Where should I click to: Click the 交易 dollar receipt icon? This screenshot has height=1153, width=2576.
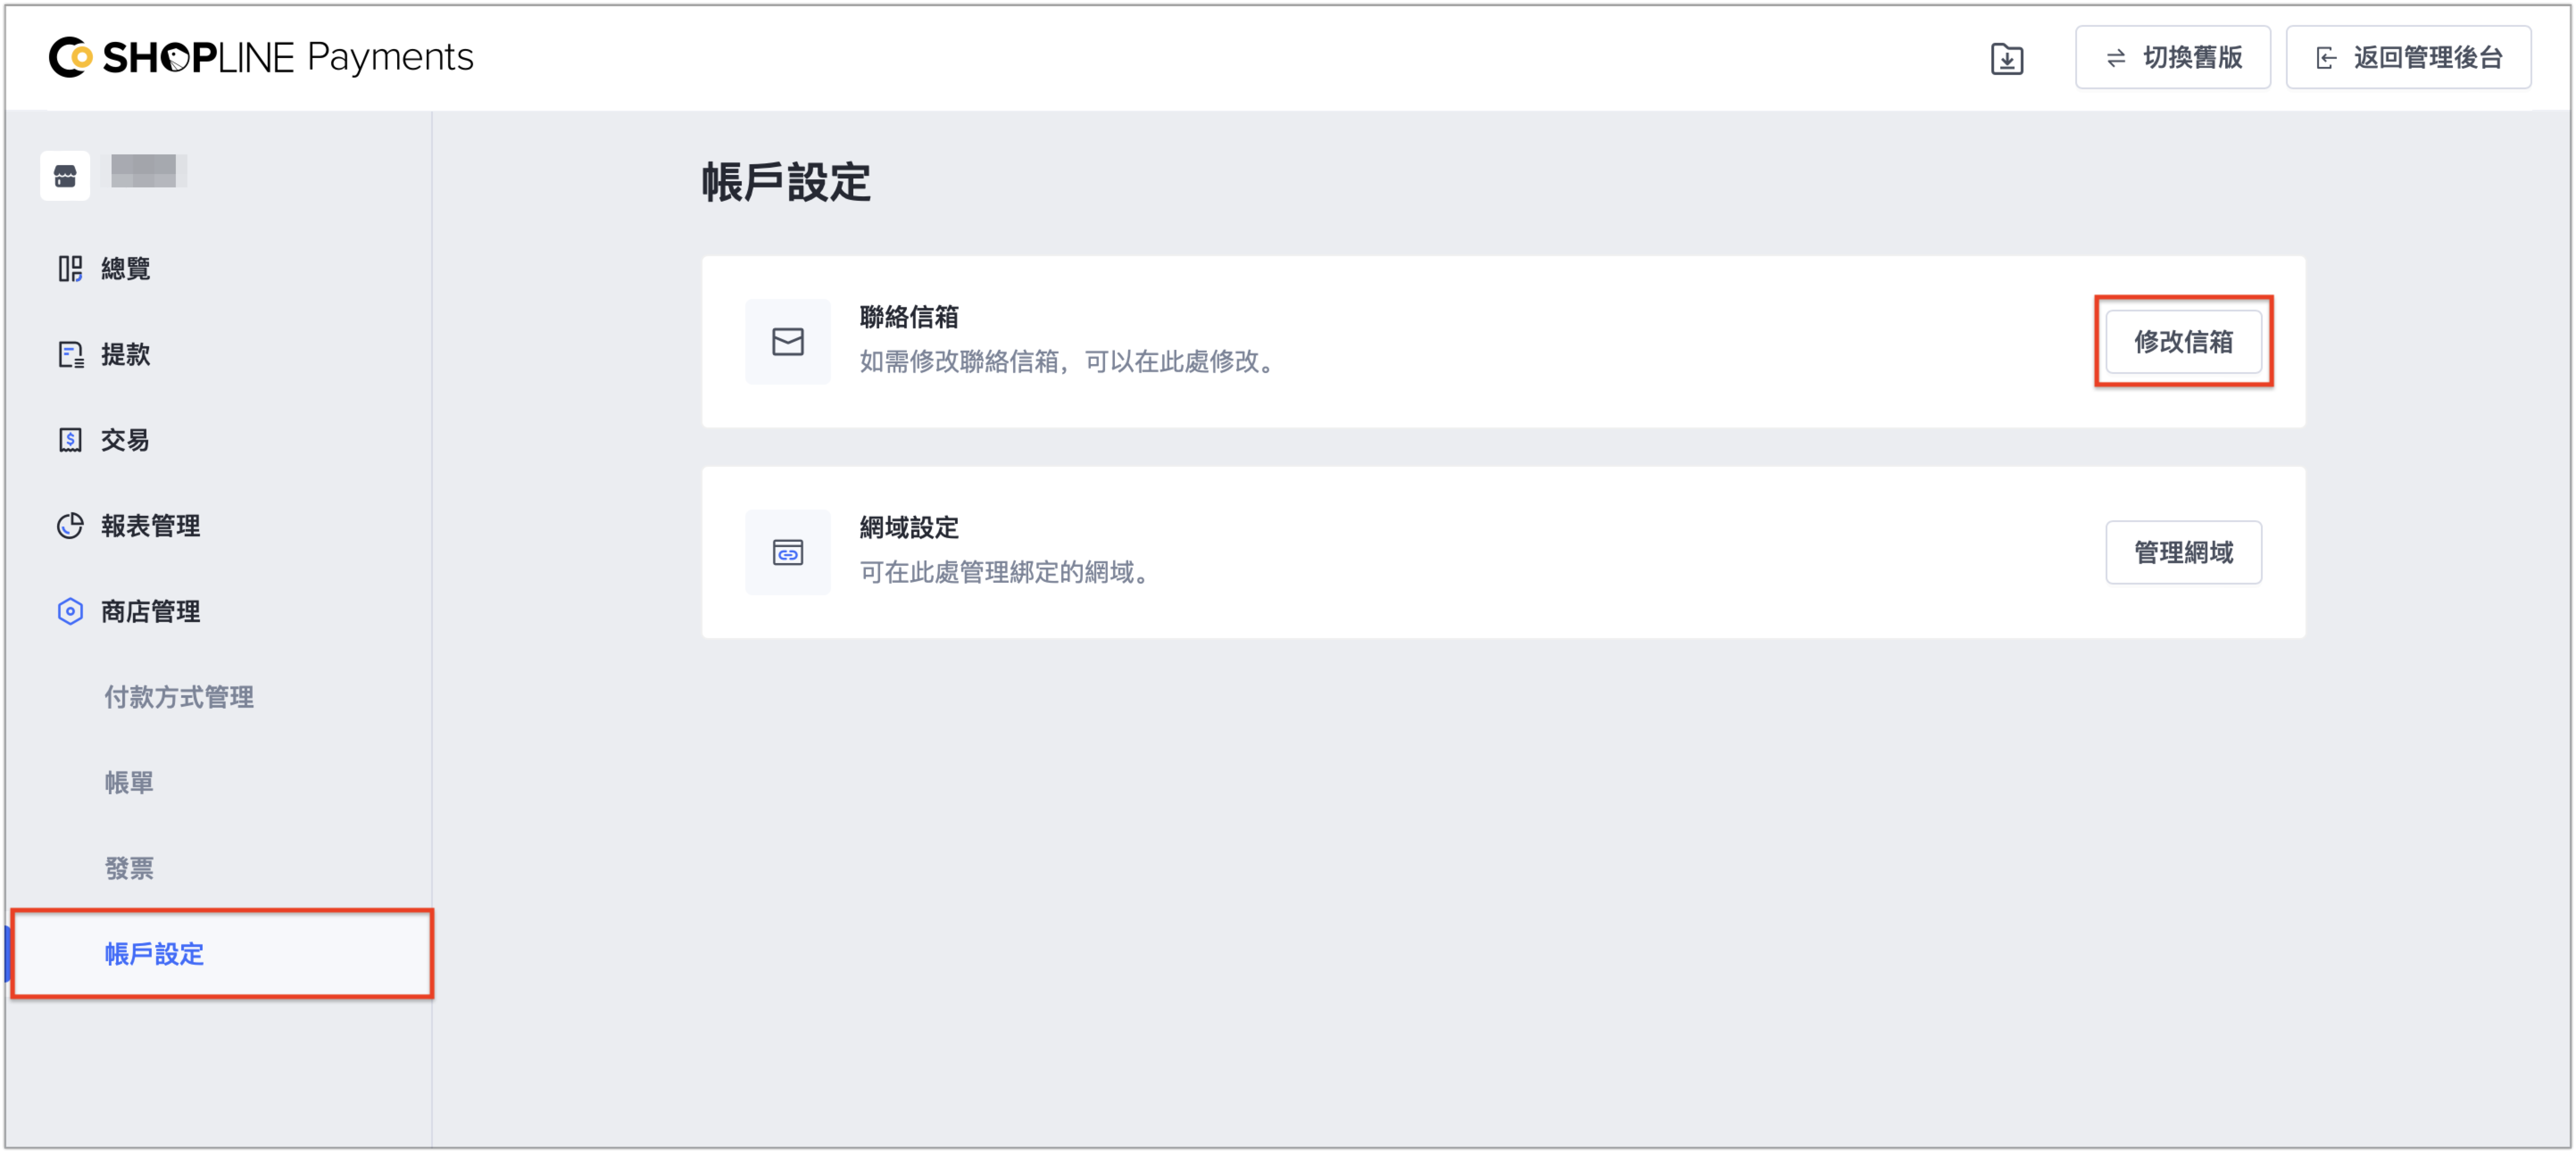[70, 440]
